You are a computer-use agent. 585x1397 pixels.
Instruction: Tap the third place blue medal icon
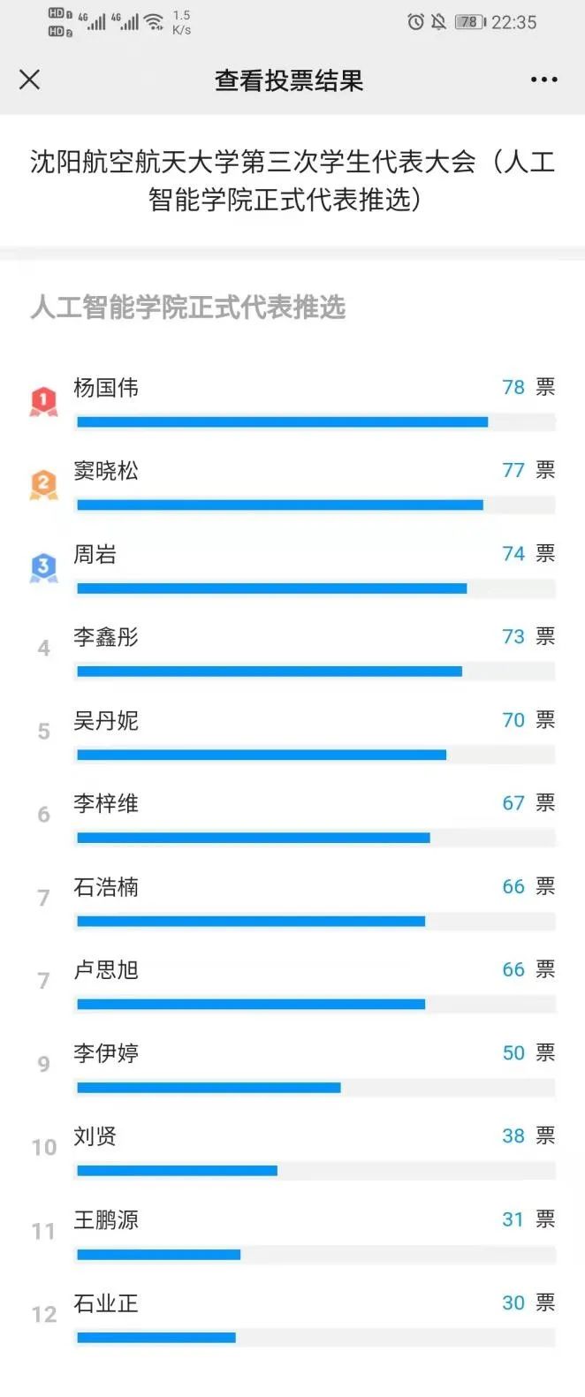coord(43,567)
